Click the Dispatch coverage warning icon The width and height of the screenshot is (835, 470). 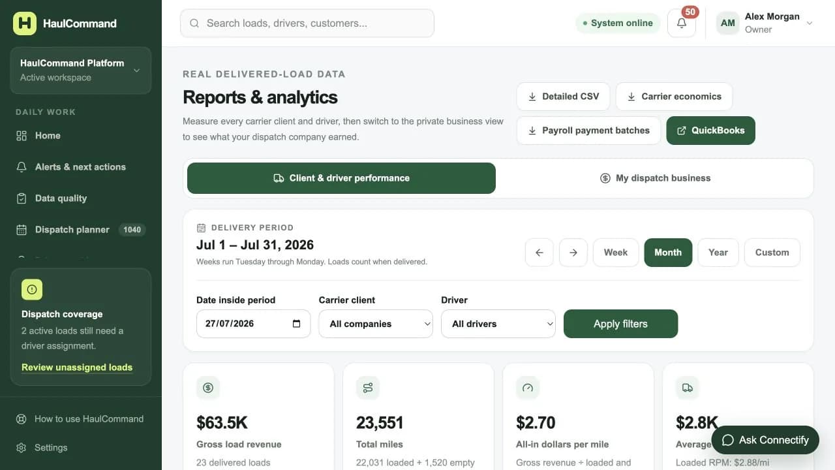pos(32,289)
